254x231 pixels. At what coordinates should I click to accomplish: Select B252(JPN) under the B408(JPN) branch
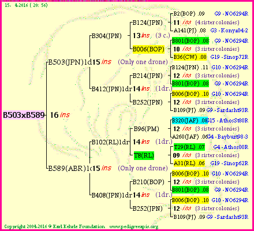[x=148, y=208]
